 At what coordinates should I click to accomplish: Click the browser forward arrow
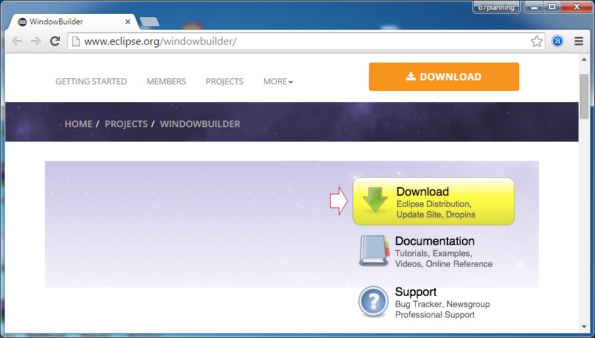(x=36, y=42)
